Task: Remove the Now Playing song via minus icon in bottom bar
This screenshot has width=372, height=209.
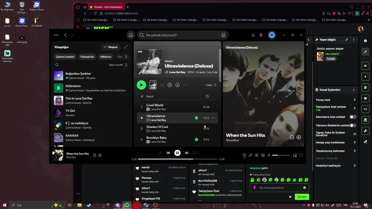Action: (x=94, y=155)
